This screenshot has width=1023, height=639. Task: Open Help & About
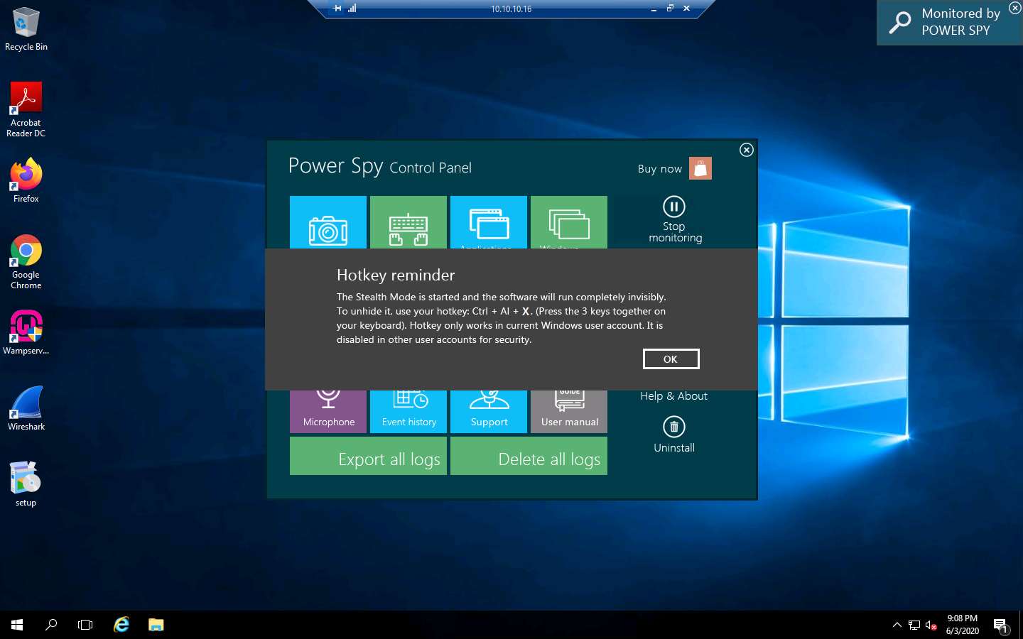click(673, 396)
